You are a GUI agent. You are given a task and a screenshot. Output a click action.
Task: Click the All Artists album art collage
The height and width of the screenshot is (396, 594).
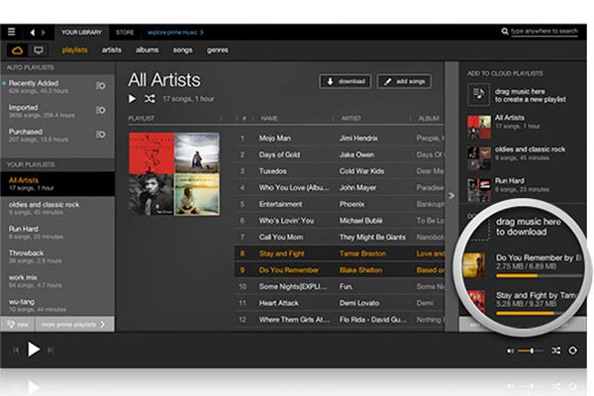point(174,174)
